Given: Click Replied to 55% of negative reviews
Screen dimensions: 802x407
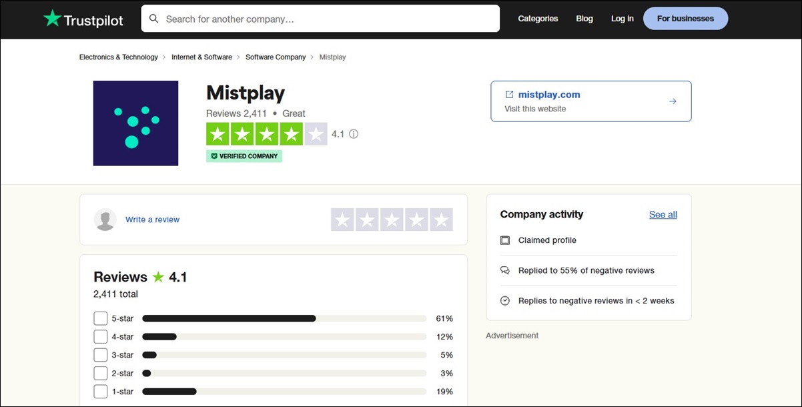Looking at the screenshot, I should tap(586, 271).
